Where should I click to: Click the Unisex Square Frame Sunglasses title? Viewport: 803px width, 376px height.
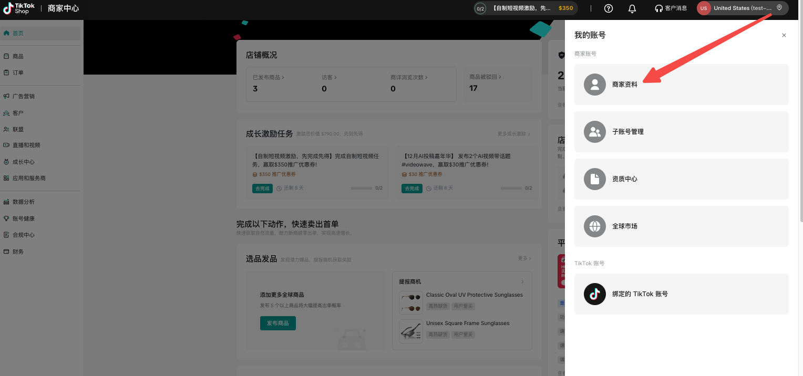pyautogui.click(x=468, y=323)
